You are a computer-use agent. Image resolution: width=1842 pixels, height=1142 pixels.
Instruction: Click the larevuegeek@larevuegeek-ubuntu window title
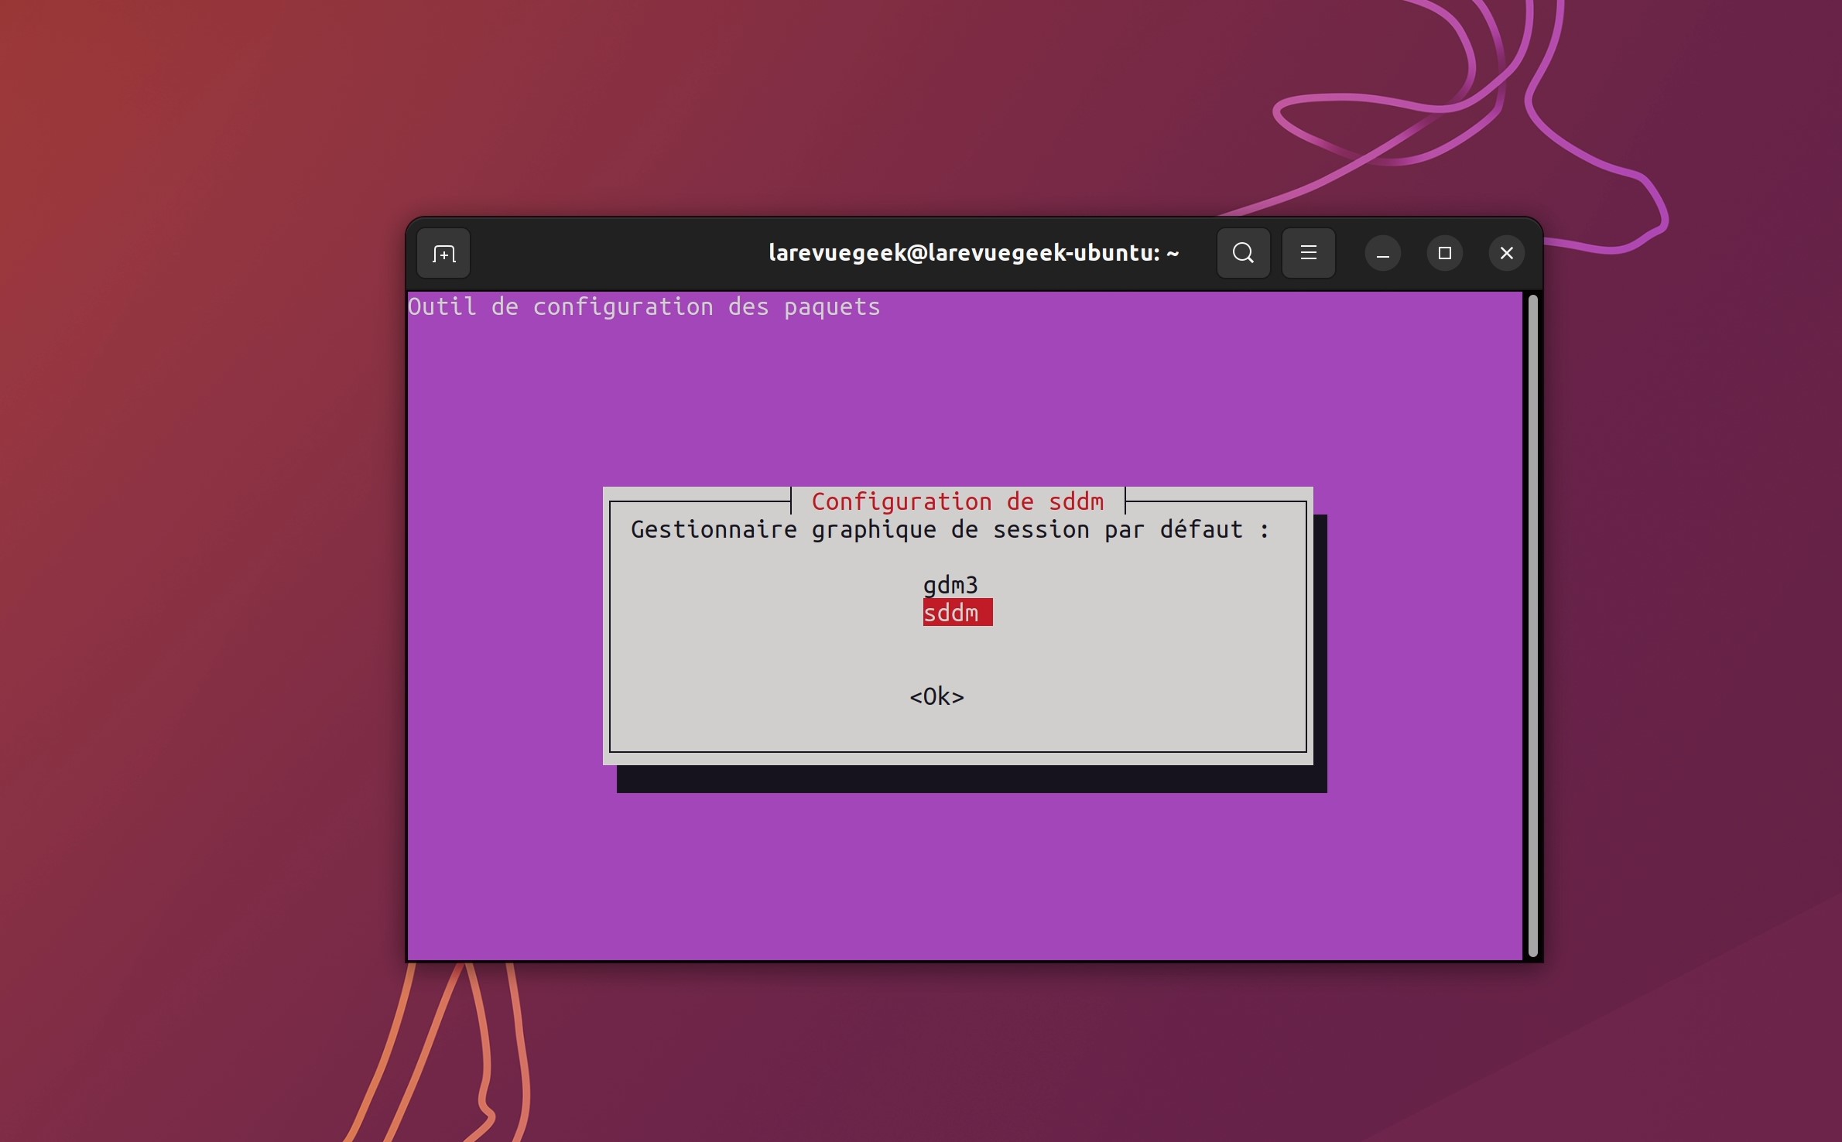click(973, 253)
